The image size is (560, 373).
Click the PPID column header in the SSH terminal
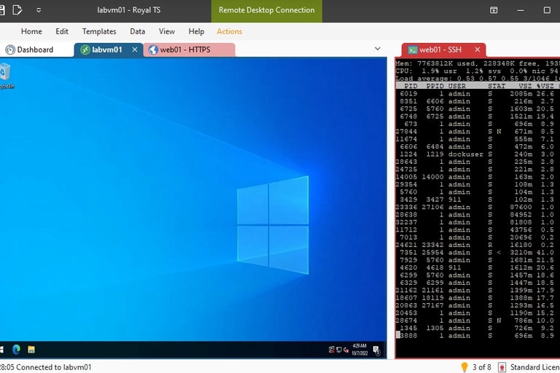pyautogui.click(x=435, y=86)
